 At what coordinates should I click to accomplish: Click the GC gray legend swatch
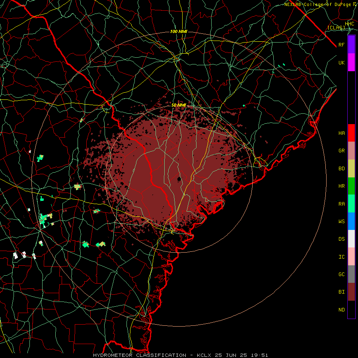(x=351, y=274)
